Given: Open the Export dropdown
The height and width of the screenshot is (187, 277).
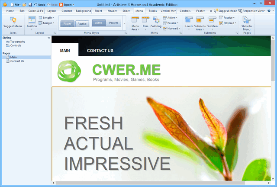Looking at the screenshot, I should click(x=67, y=5).
